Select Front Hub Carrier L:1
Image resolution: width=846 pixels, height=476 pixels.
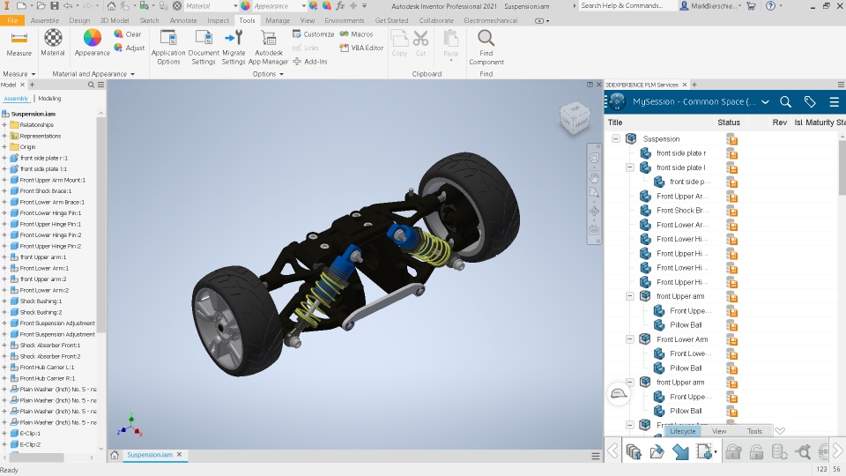coord(47,368)
